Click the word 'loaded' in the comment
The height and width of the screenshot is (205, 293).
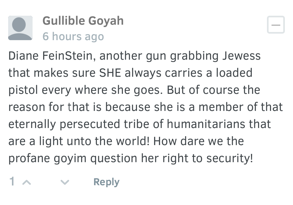[234, 73]
